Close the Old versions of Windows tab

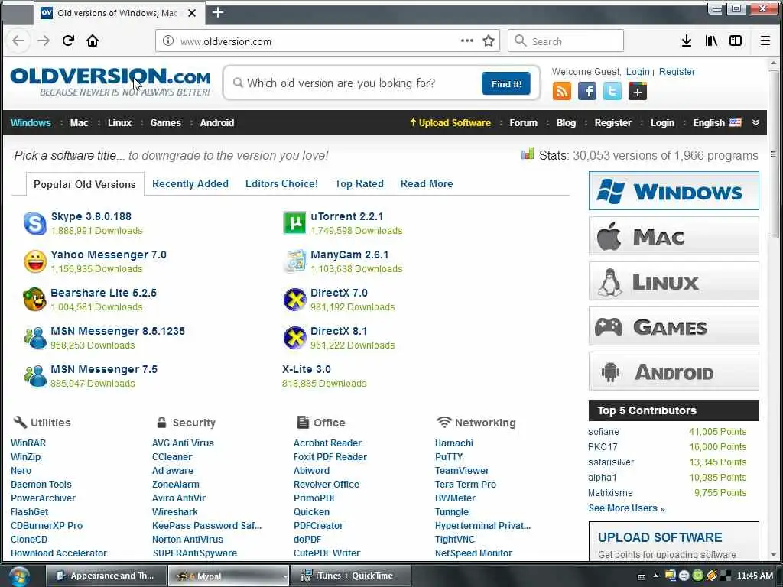[x=192, y=13]
